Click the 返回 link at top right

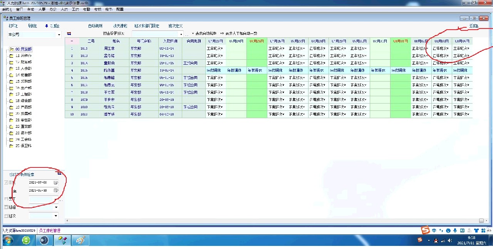click(473, 26)
